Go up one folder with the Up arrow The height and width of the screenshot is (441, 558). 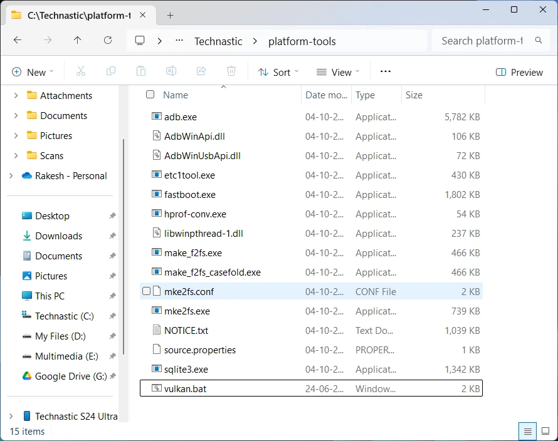[77, 40]
